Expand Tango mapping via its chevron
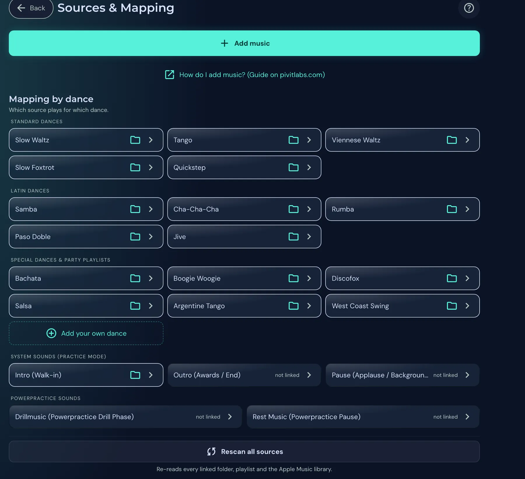 click(309, 140)
